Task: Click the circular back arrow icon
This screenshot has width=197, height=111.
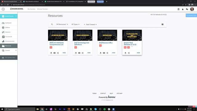Action: [3, 9]
